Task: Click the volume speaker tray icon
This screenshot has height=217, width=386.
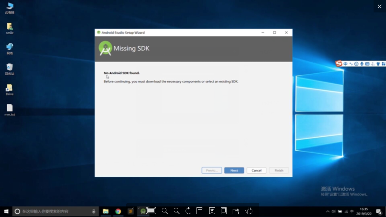Action: 334,211
